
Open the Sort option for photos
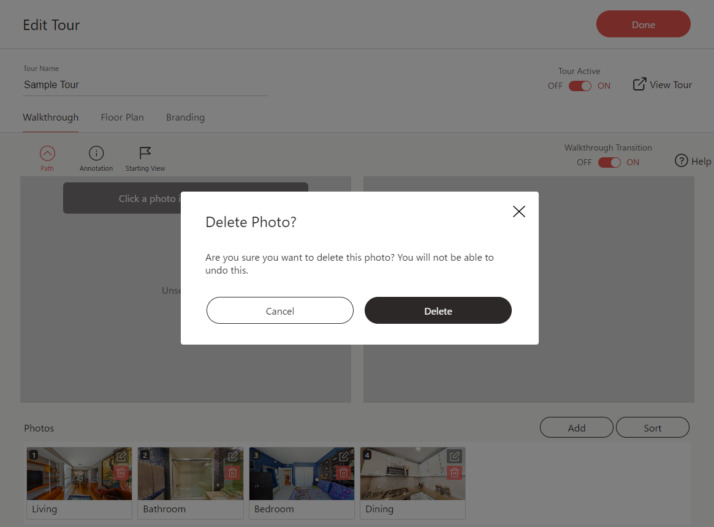652,427
